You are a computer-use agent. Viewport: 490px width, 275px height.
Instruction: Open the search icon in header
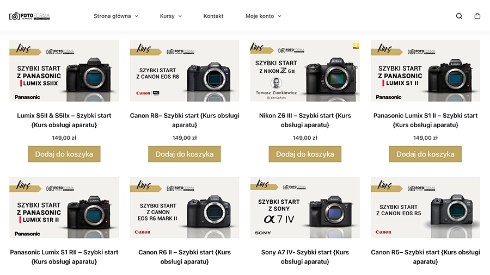point(459,16)
